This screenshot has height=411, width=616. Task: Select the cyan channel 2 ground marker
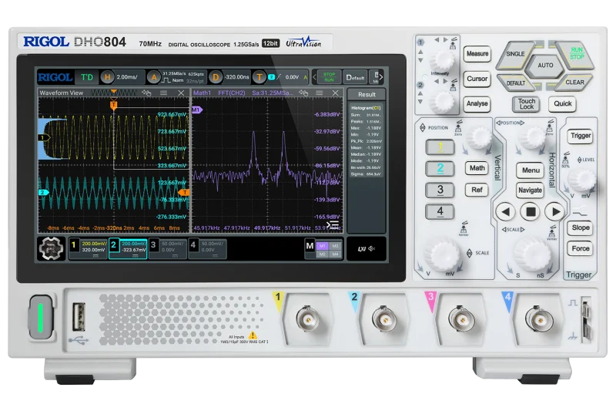click(43, 192)
